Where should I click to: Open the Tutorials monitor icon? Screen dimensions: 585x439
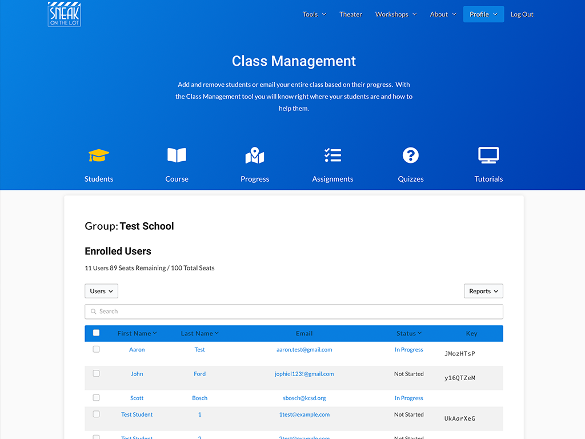[488, 155]
